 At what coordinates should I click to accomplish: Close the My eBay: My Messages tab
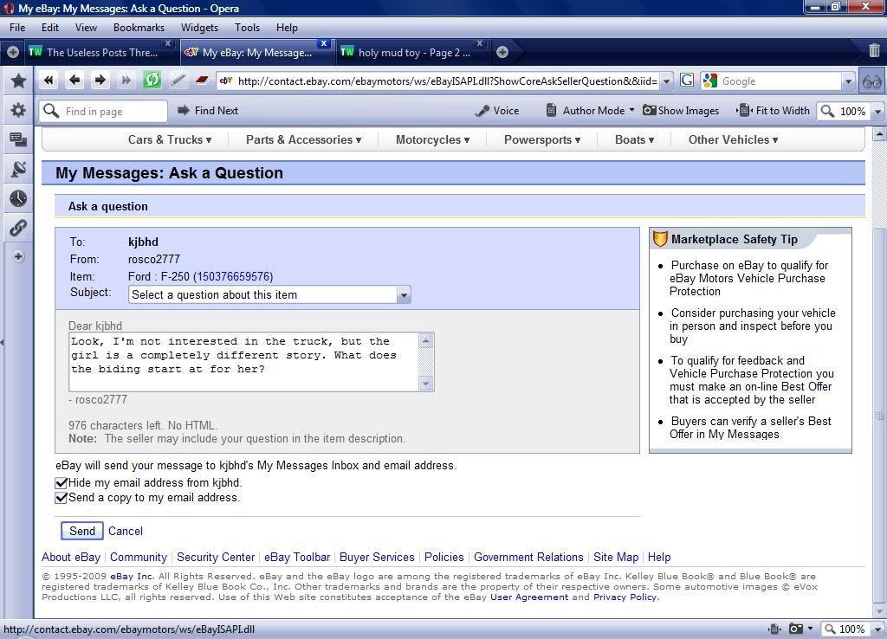point(324,43)
